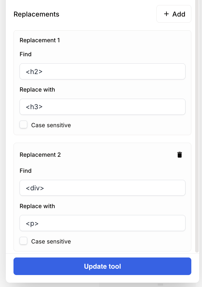Select the Replace with field showing <h3>
The height and width of the screenshot is (287, 202).
pos(102,107)
